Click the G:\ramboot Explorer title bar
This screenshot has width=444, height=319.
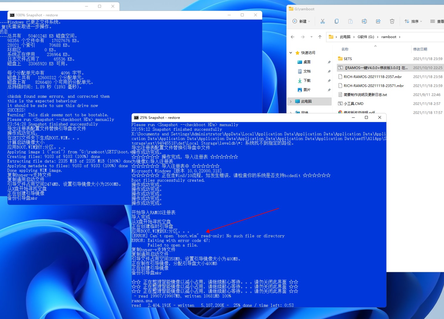point(365,9)
